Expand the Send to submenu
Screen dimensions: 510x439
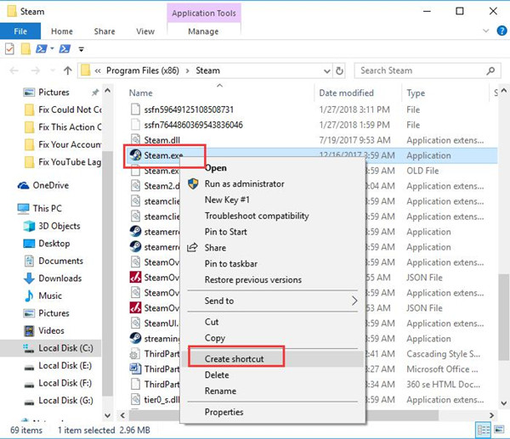pyautogui.click(x=273, y=301)
